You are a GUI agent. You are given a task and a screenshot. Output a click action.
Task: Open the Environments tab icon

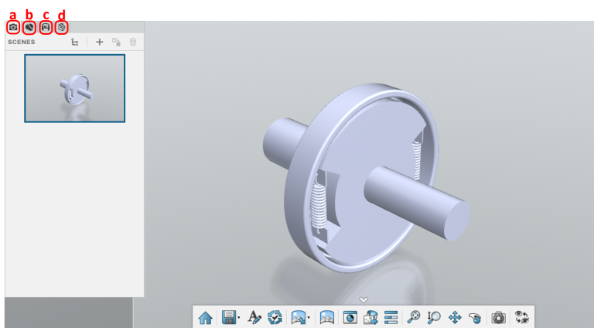46,27
